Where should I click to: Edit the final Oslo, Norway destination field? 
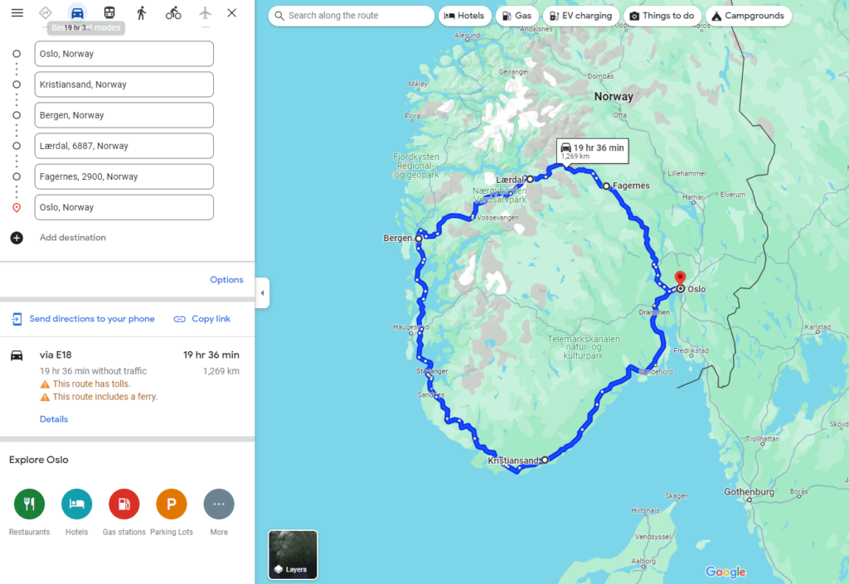coord(124,208)
